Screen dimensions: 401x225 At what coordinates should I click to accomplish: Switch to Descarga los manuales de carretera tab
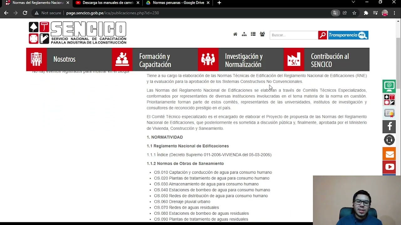pyautogui.click(x=108, y=3)
